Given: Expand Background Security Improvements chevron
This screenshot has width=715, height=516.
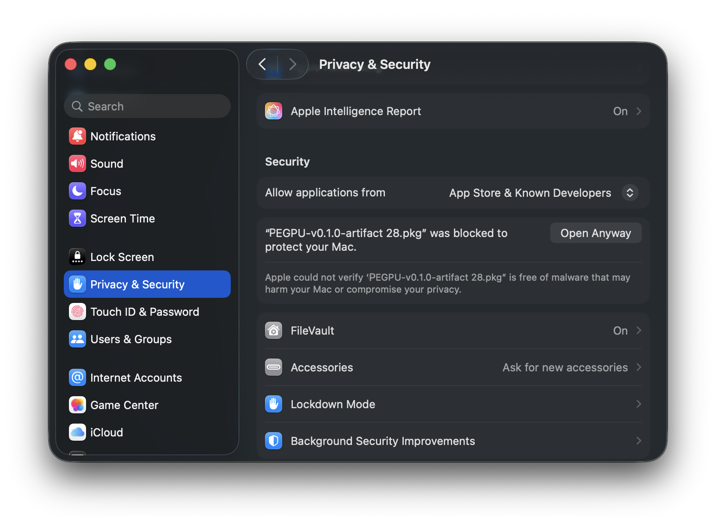Looking at the screenshot, I should [639, 441].
